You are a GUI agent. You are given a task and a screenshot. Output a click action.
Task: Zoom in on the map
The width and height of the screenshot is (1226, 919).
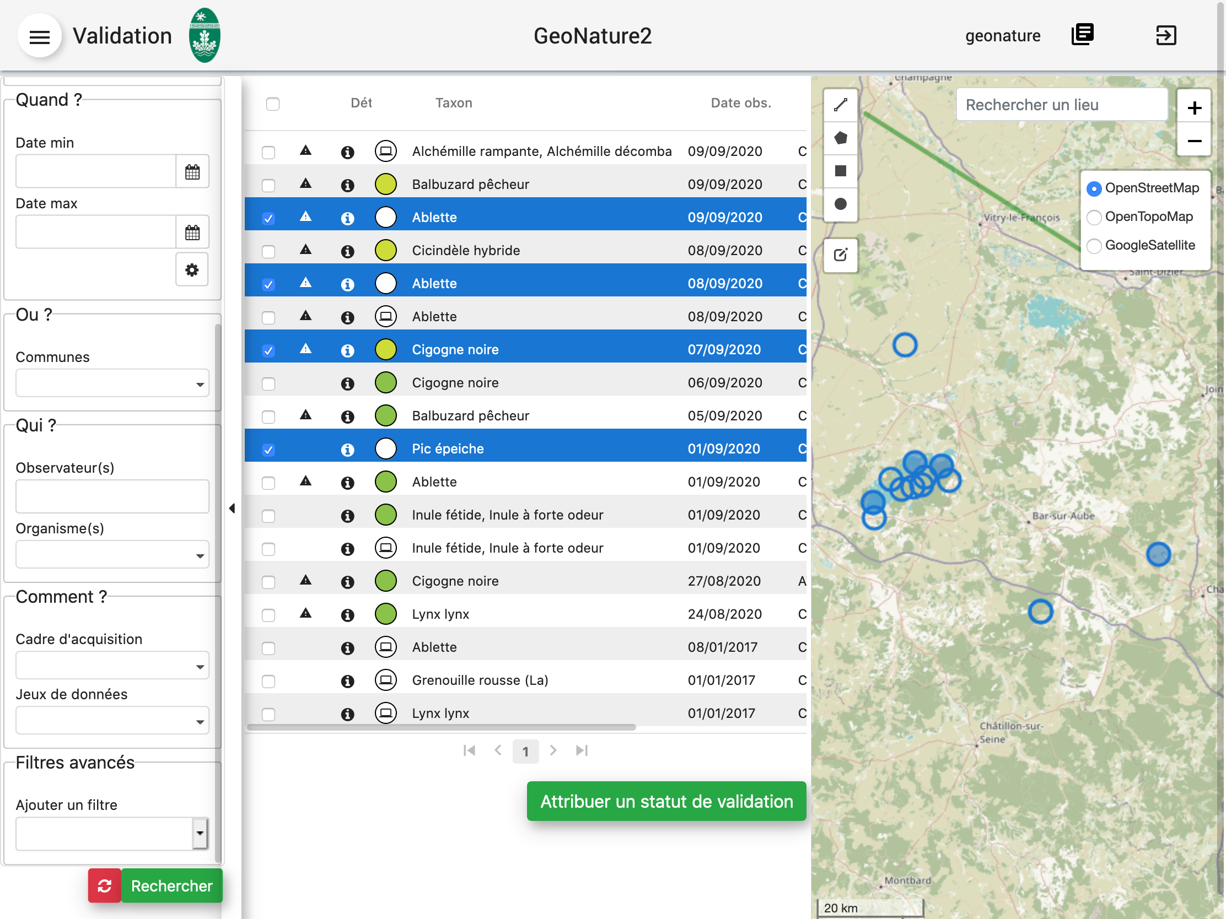[x=1194, y=107]
